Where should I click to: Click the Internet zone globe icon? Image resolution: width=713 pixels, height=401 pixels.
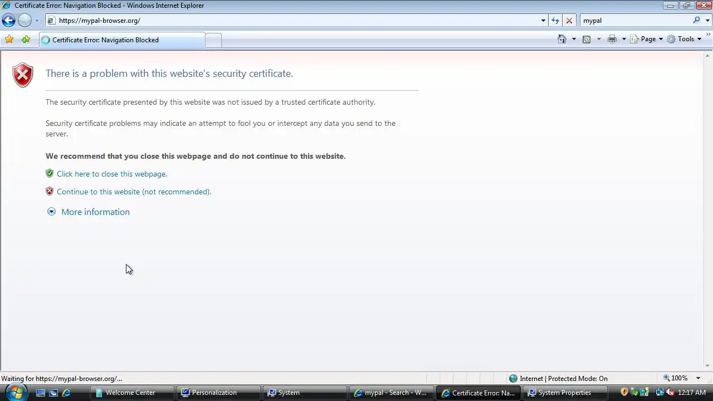(x=513, y=378)
